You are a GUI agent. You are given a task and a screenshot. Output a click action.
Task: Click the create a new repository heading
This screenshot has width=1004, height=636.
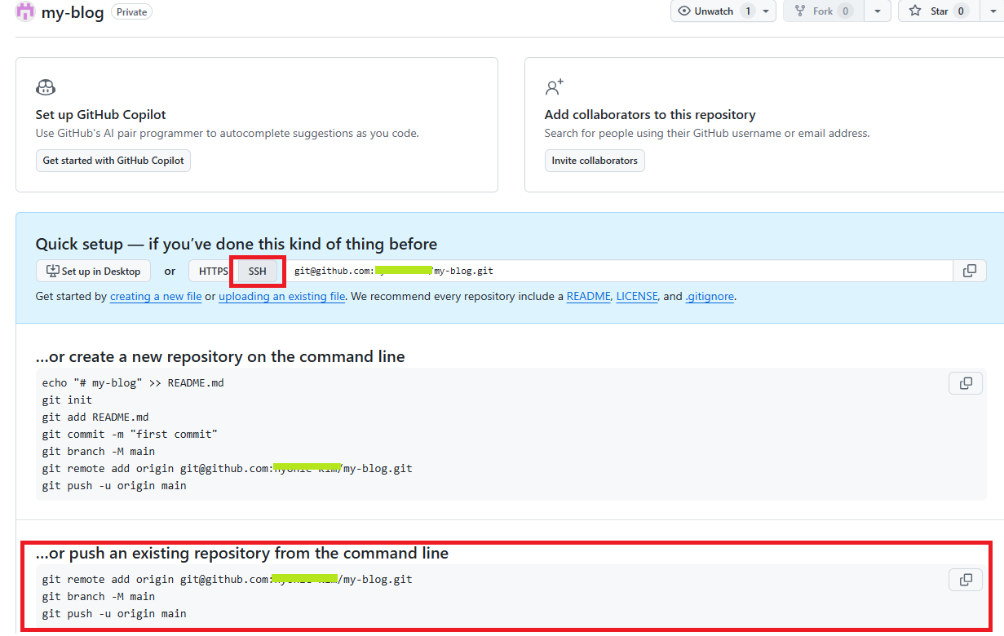tap(220, 356)
